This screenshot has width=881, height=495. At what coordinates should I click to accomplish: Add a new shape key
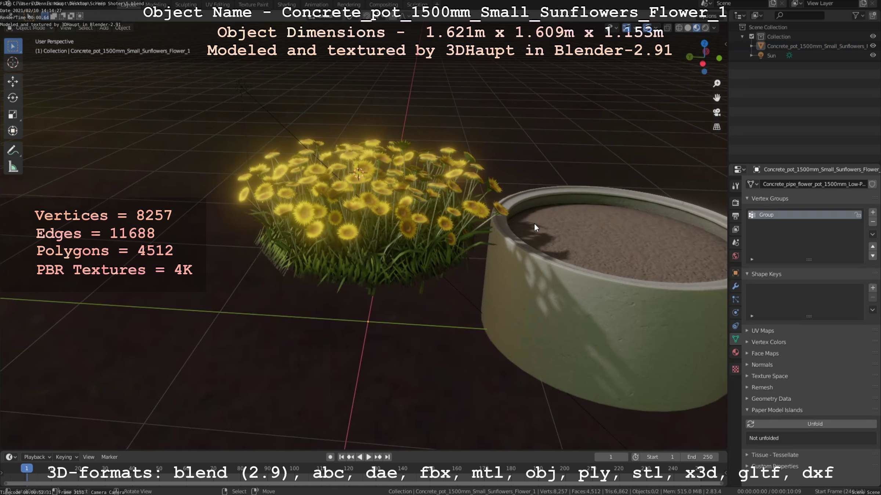pos(873,288)
